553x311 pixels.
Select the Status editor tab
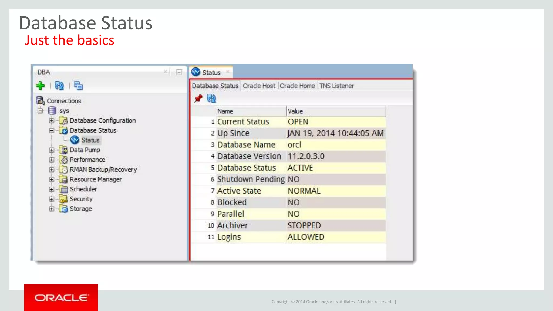tap(211, 72)
